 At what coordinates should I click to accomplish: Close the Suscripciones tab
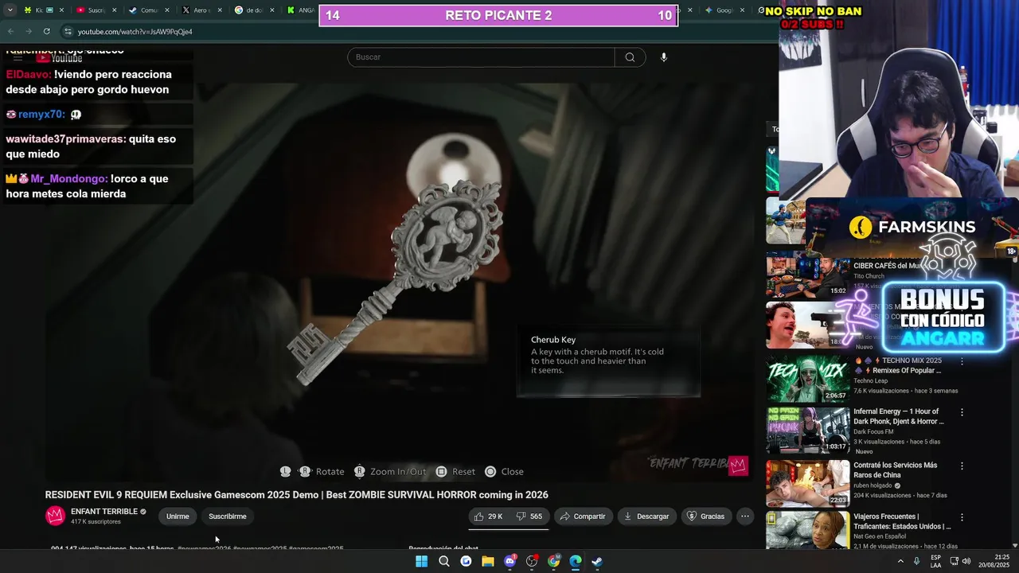(x=114, y=10)
